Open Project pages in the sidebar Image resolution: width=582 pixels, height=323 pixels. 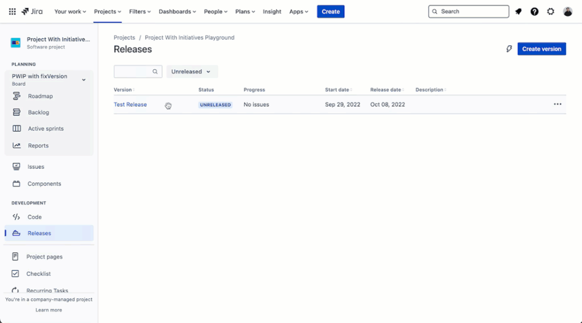pyautogui.click(x=44, y=257)
